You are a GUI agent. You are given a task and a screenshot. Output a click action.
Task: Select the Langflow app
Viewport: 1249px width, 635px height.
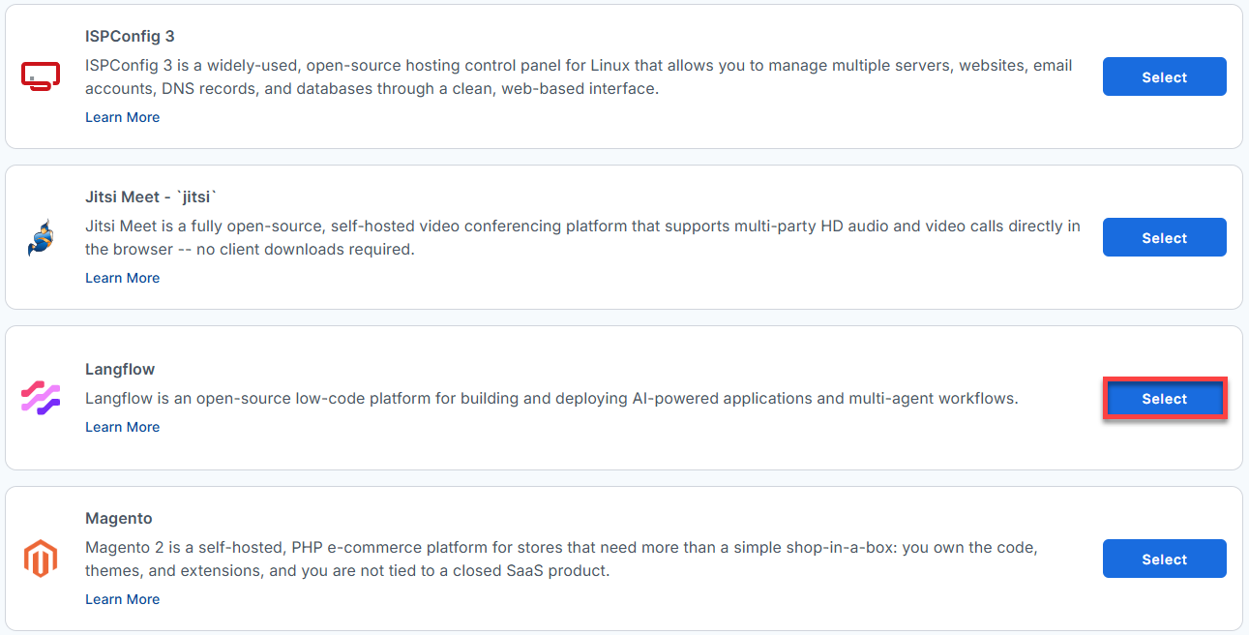[x=1164, y=399]
